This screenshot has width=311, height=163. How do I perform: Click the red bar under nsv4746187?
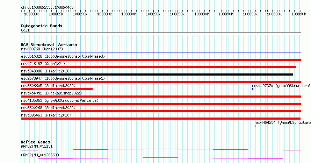pyautogui.click(x=159, y=67)
